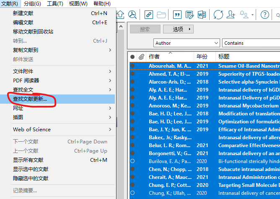Screen dimensions: 280x199
Task: Sort by the 年份 column header
Action: point(205,57)
